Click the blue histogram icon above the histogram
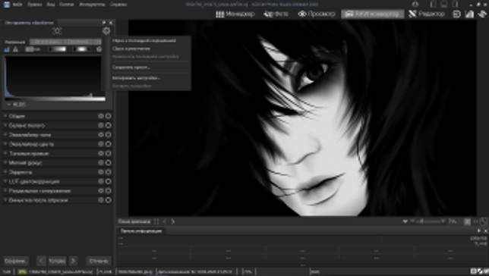Image resolution: width=489 pixels, height=276 pixels. click(7, 49)
